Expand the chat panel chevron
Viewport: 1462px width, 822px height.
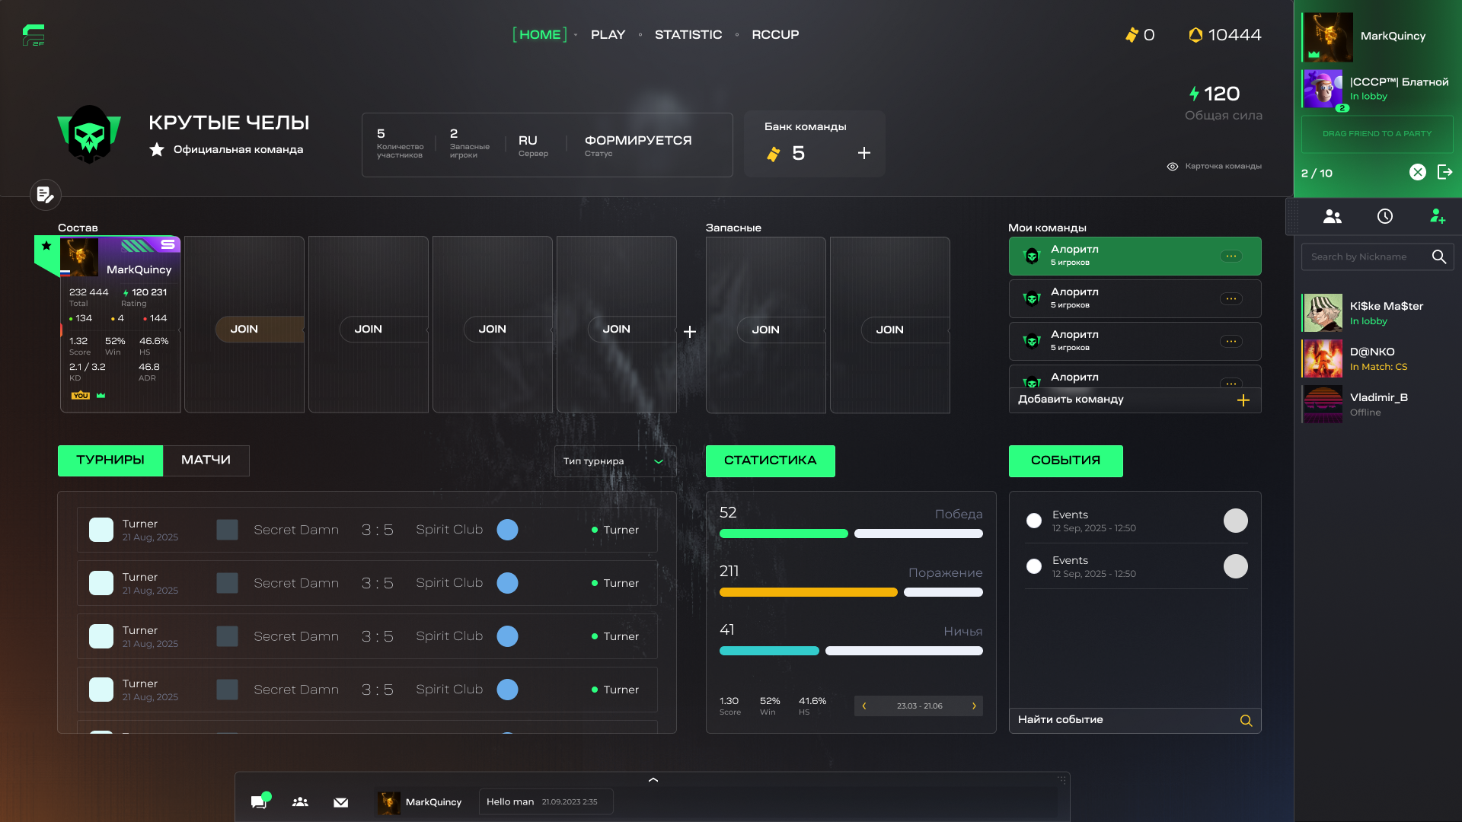[653, 780]
